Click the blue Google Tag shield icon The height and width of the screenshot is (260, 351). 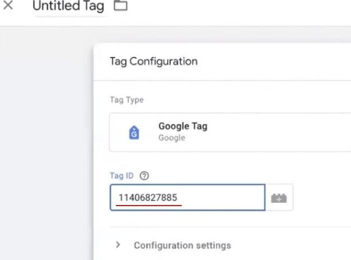point(134,132)
